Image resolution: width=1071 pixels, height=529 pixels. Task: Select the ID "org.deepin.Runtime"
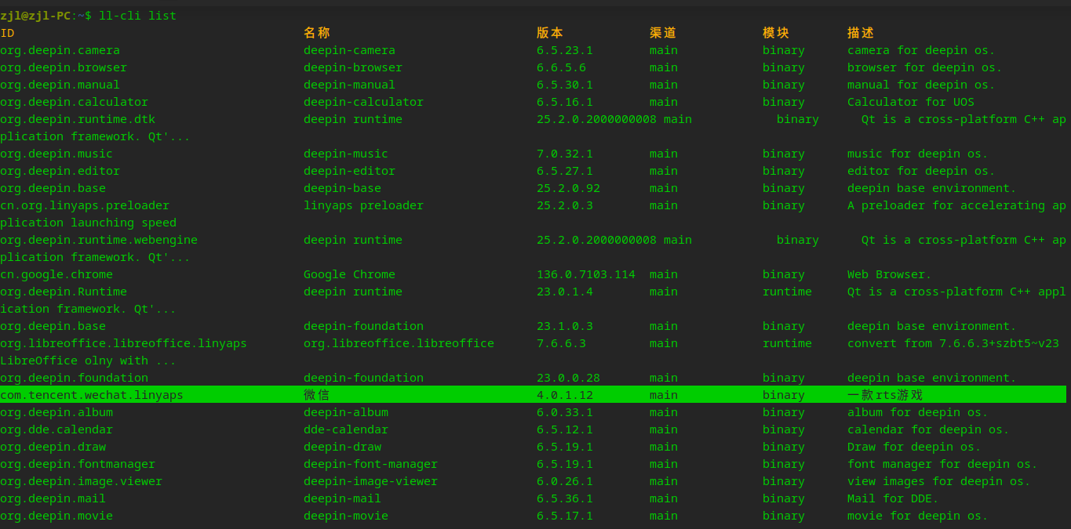(64, 292)
